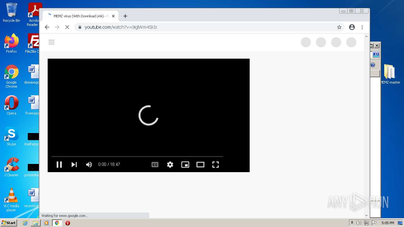This screenshot has height=227, width=404.
Task: Click the lock icon in address bar
Action: point(80,27)
